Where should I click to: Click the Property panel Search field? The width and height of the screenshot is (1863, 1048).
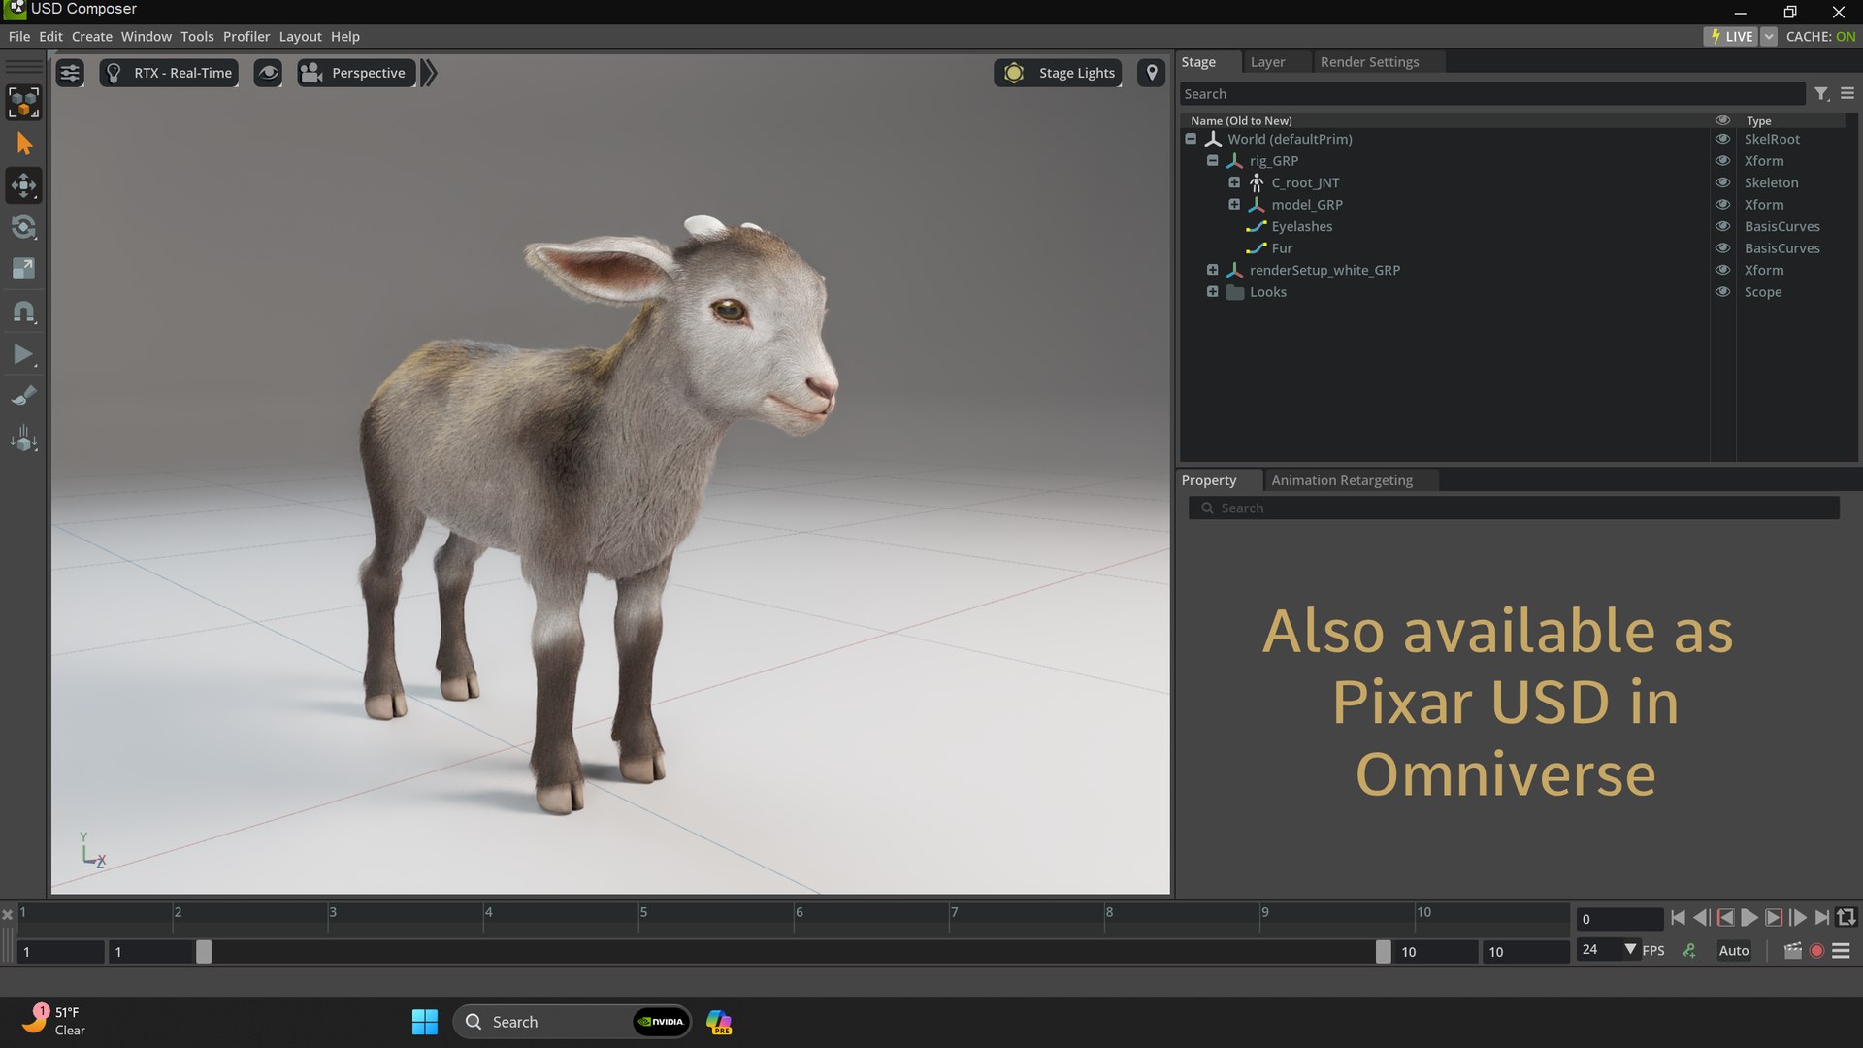tap(1514, 508)
